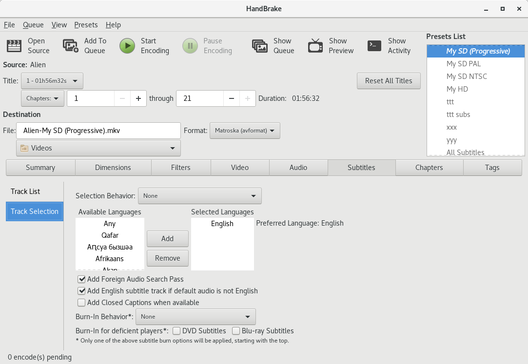This screenshot has height=364, width=528.
Task: Switch to the Filters tab
Action: [181, 168]
